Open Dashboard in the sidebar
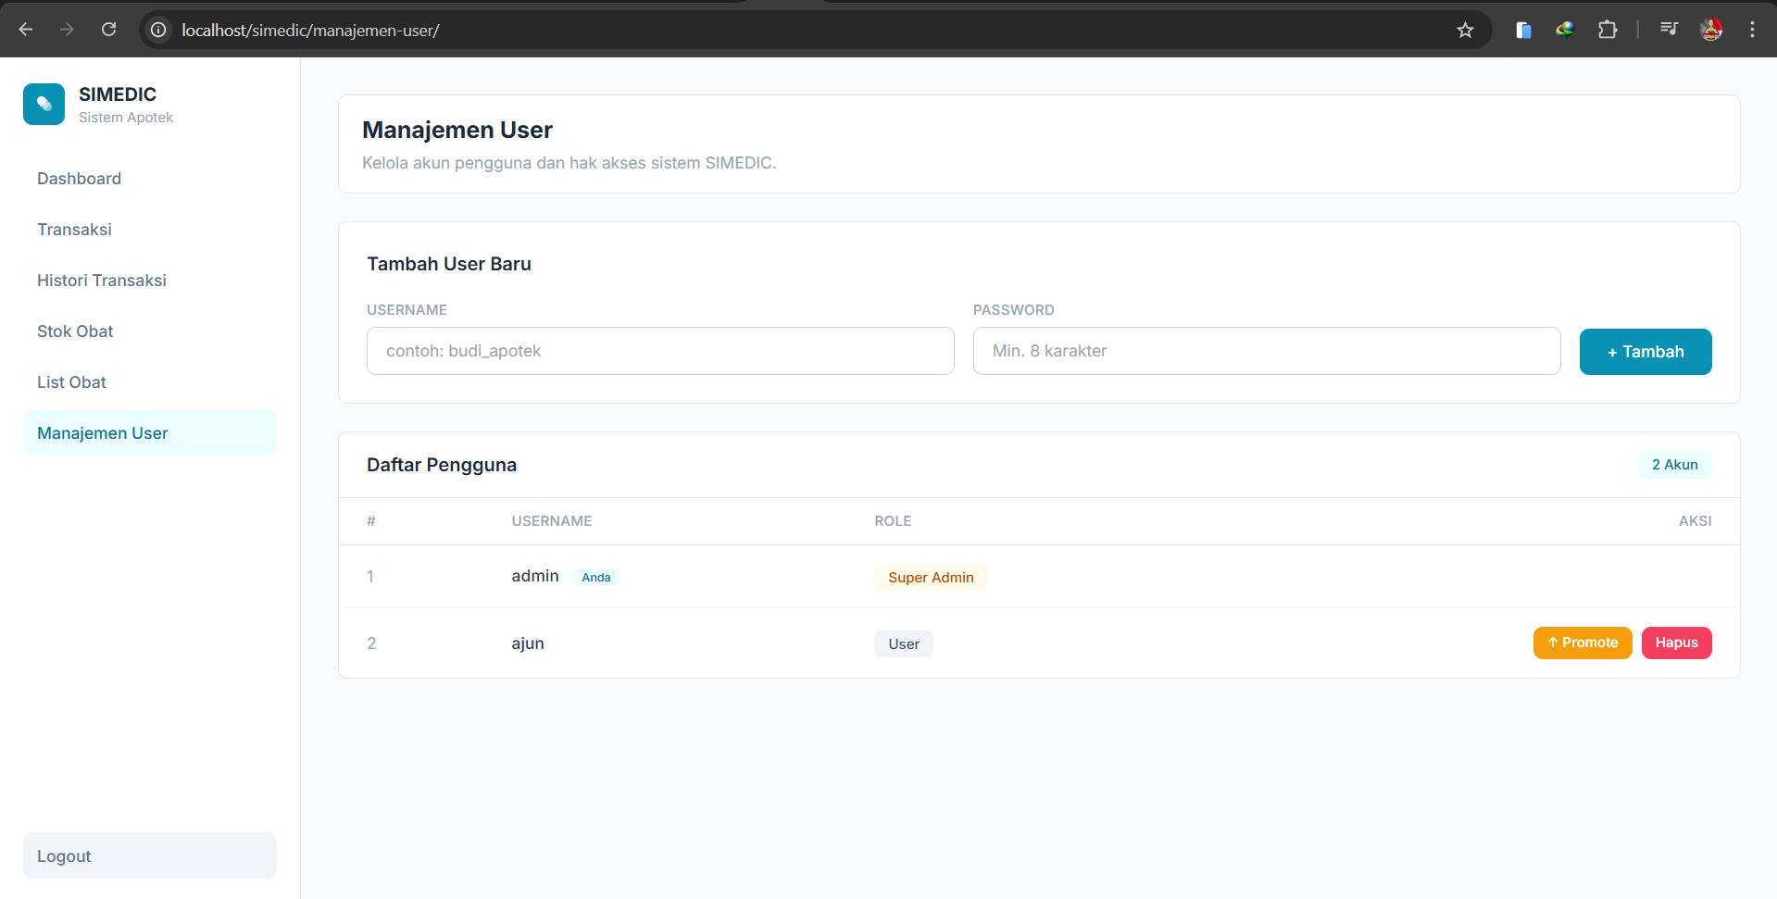Image resolution: width=1777 pixels, height=899 pixels. click(150, 179)
